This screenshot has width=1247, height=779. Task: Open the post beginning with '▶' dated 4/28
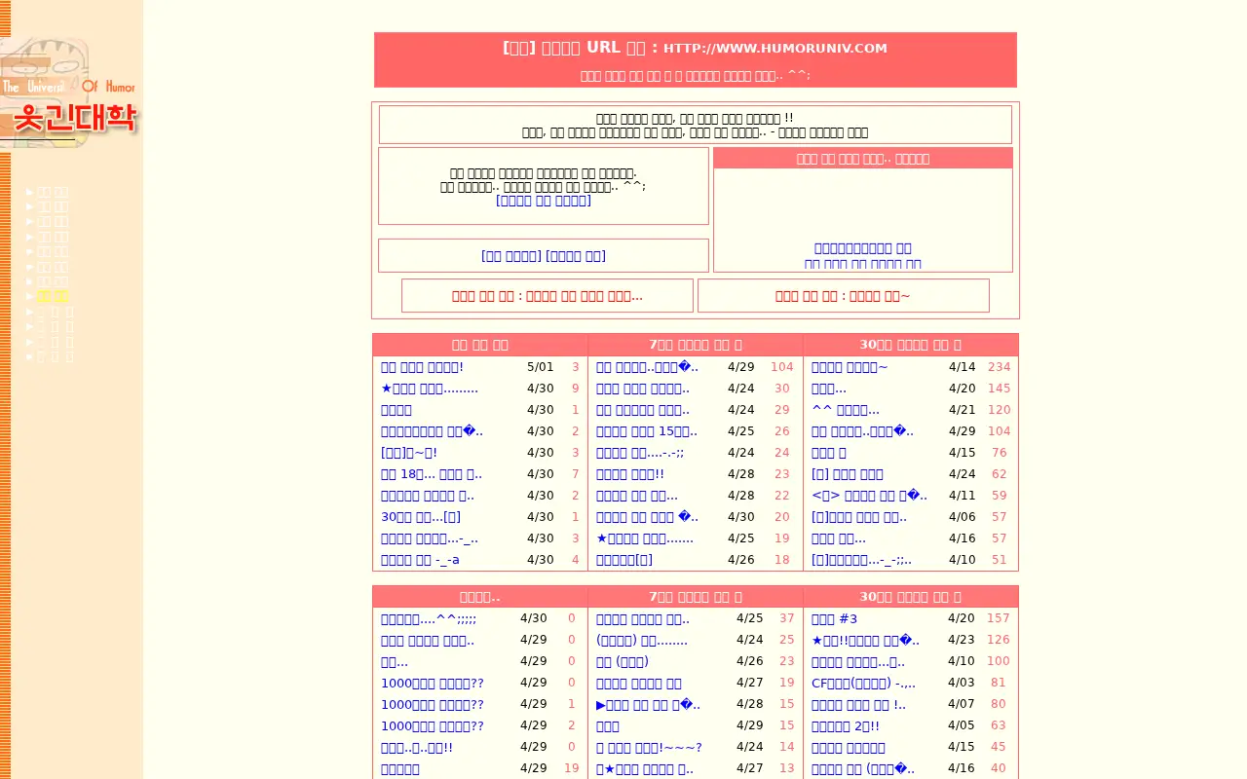pyautogui.click(x=648, y=704)
